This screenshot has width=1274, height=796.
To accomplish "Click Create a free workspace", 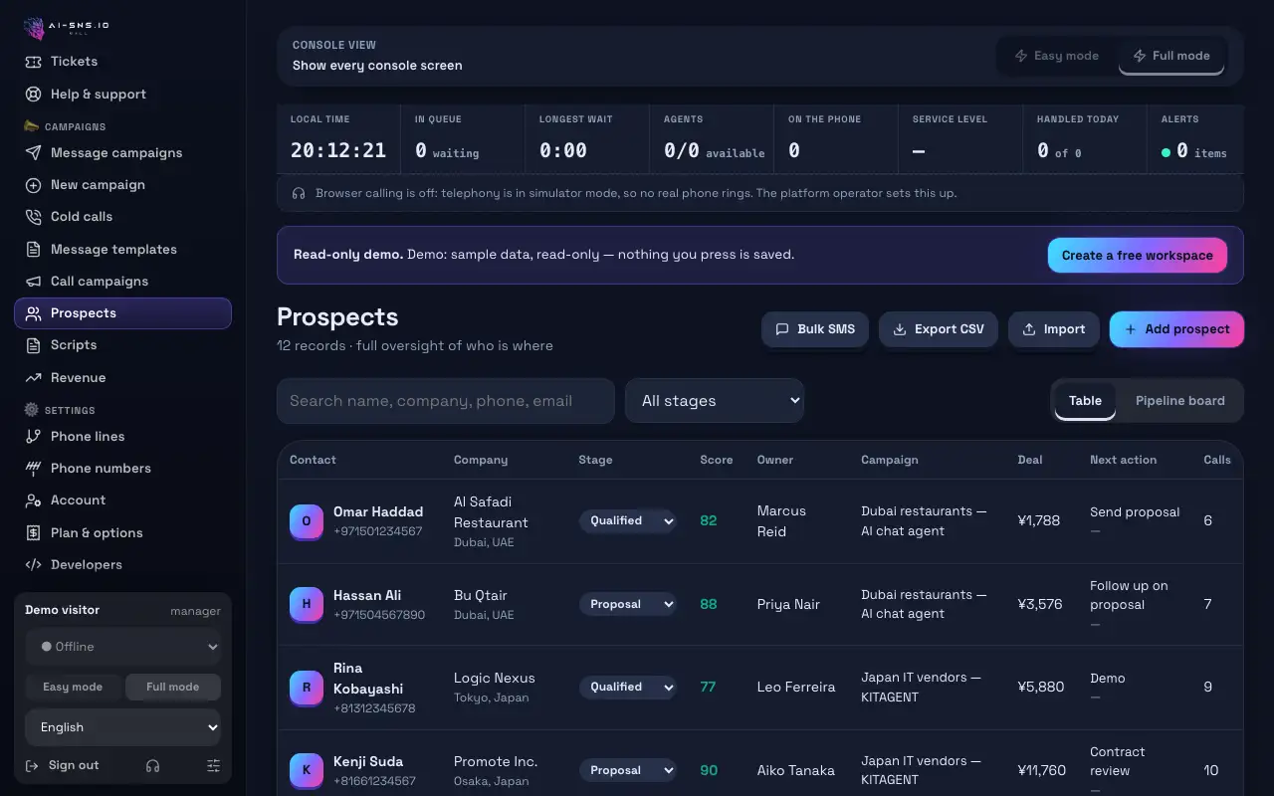I will pyautogui.click(x=1138, y=256).
